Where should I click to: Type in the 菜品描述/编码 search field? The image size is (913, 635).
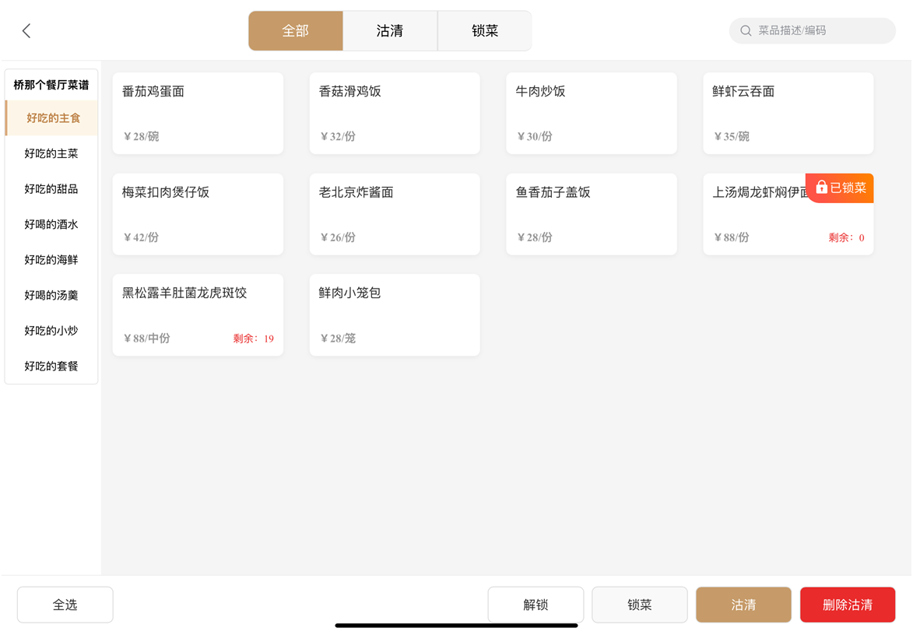tap(821, 31)
